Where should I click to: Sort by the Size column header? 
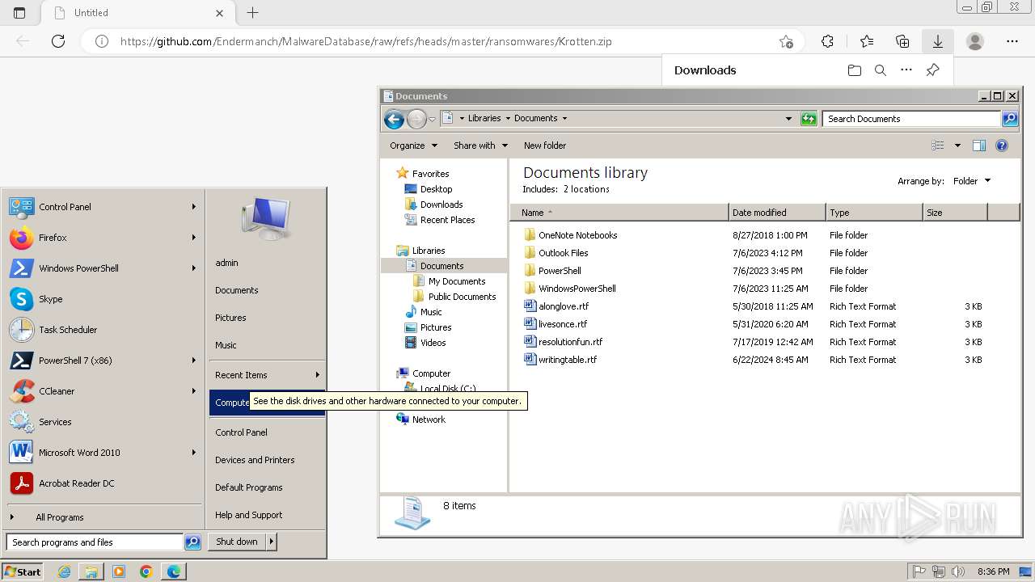pyautogui.click(x=955, y=213)
